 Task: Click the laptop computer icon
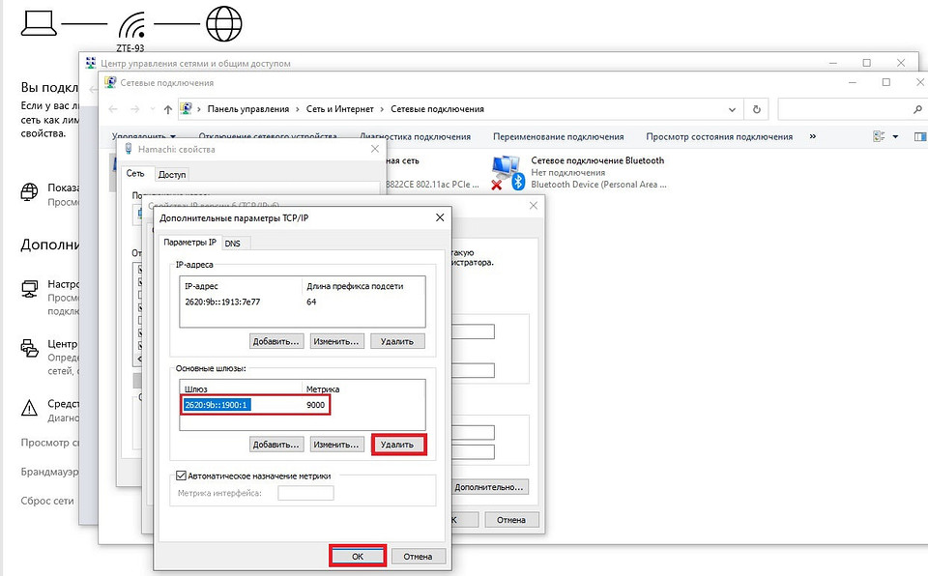coord(40,21)
